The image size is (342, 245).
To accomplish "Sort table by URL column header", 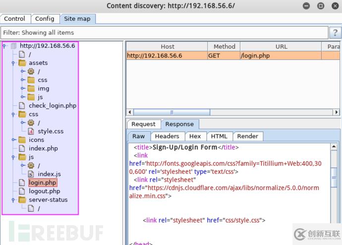I will point(281,46).
